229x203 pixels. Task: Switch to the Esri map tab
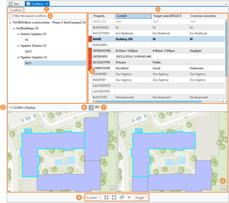pyautogui.click(x=14, y=4)
